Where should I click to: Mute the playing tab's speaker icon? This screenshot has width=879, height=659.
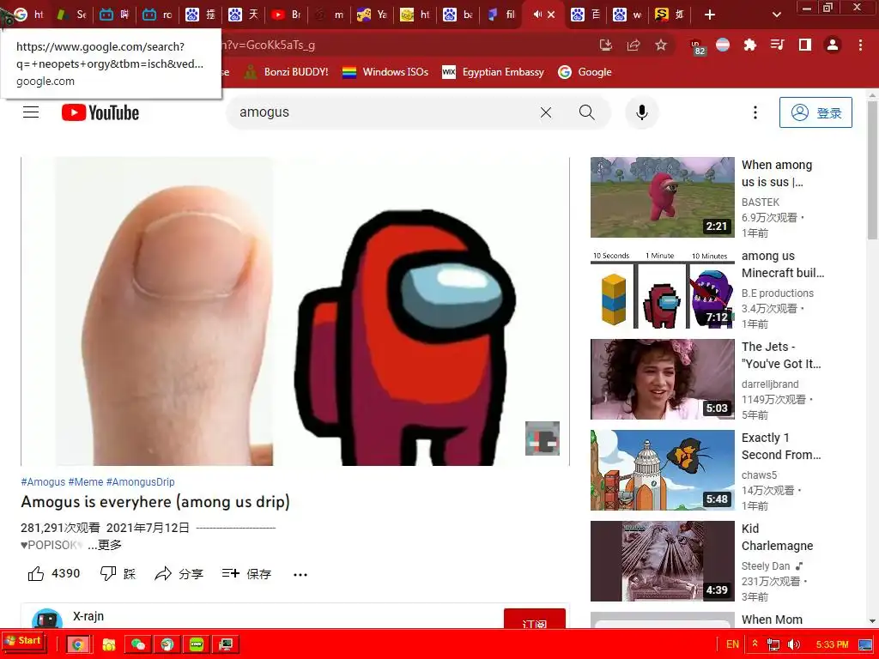(537, 15)
